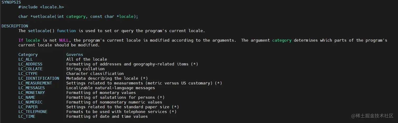
Task: Click the LC_TELEPHONE category entry
Action: 33,112
